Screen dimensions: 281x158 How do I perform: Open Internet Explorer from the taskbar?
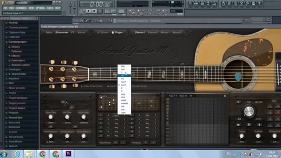17,154
